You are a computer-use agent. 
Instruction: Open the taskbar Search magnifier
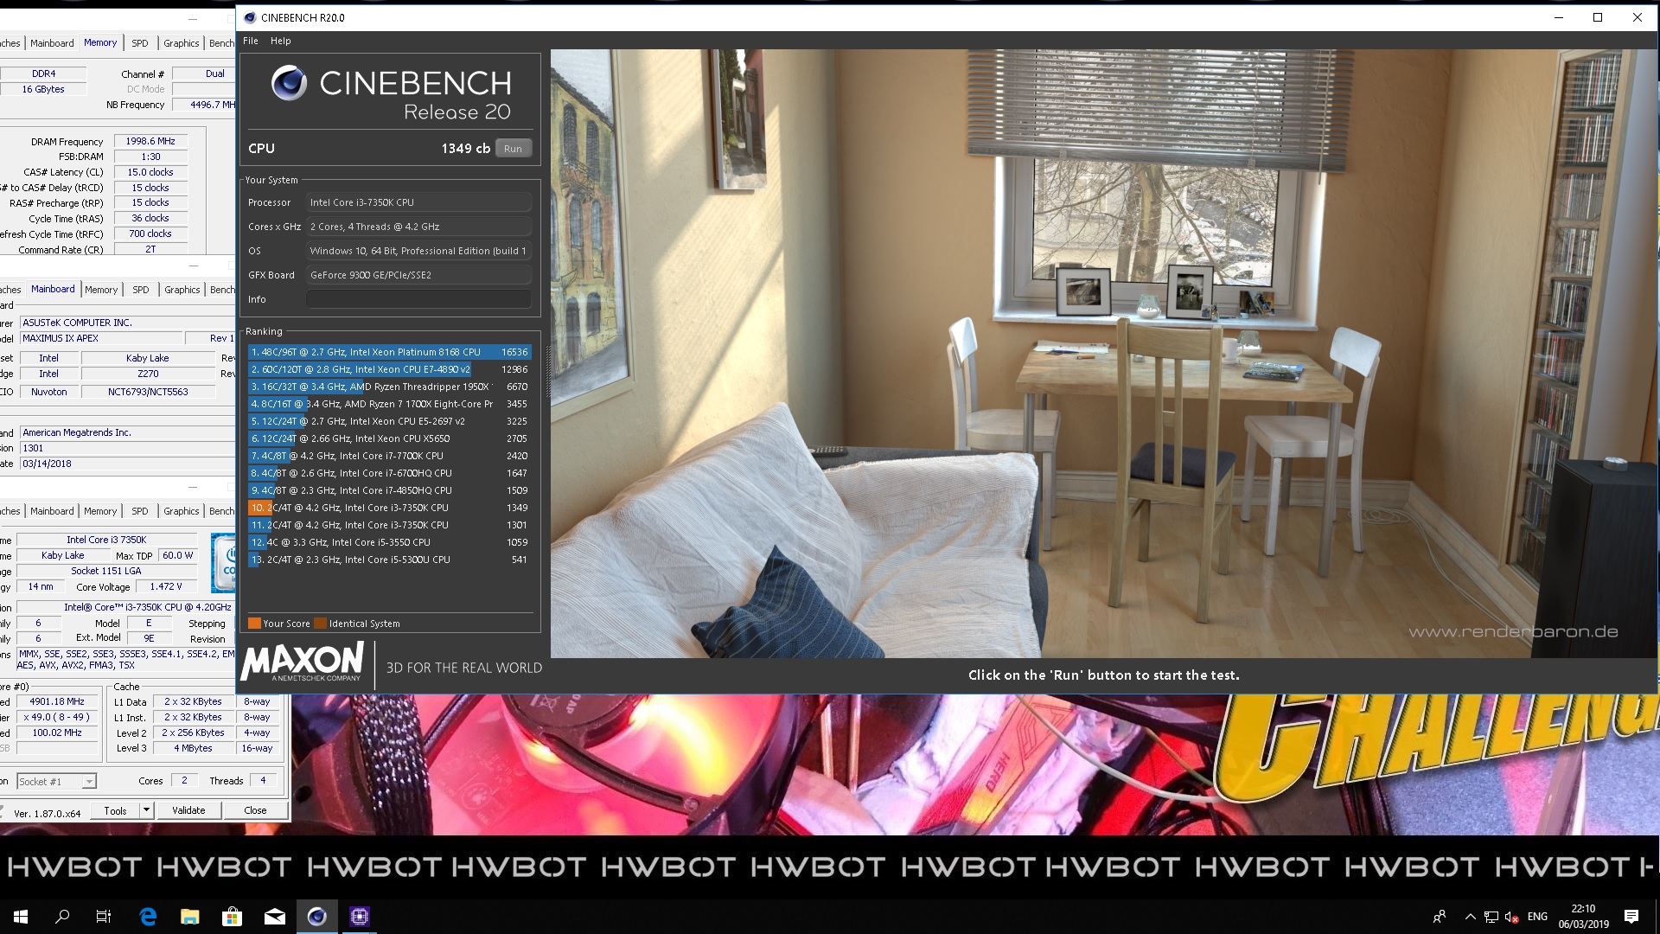click(x=62, y=916)
